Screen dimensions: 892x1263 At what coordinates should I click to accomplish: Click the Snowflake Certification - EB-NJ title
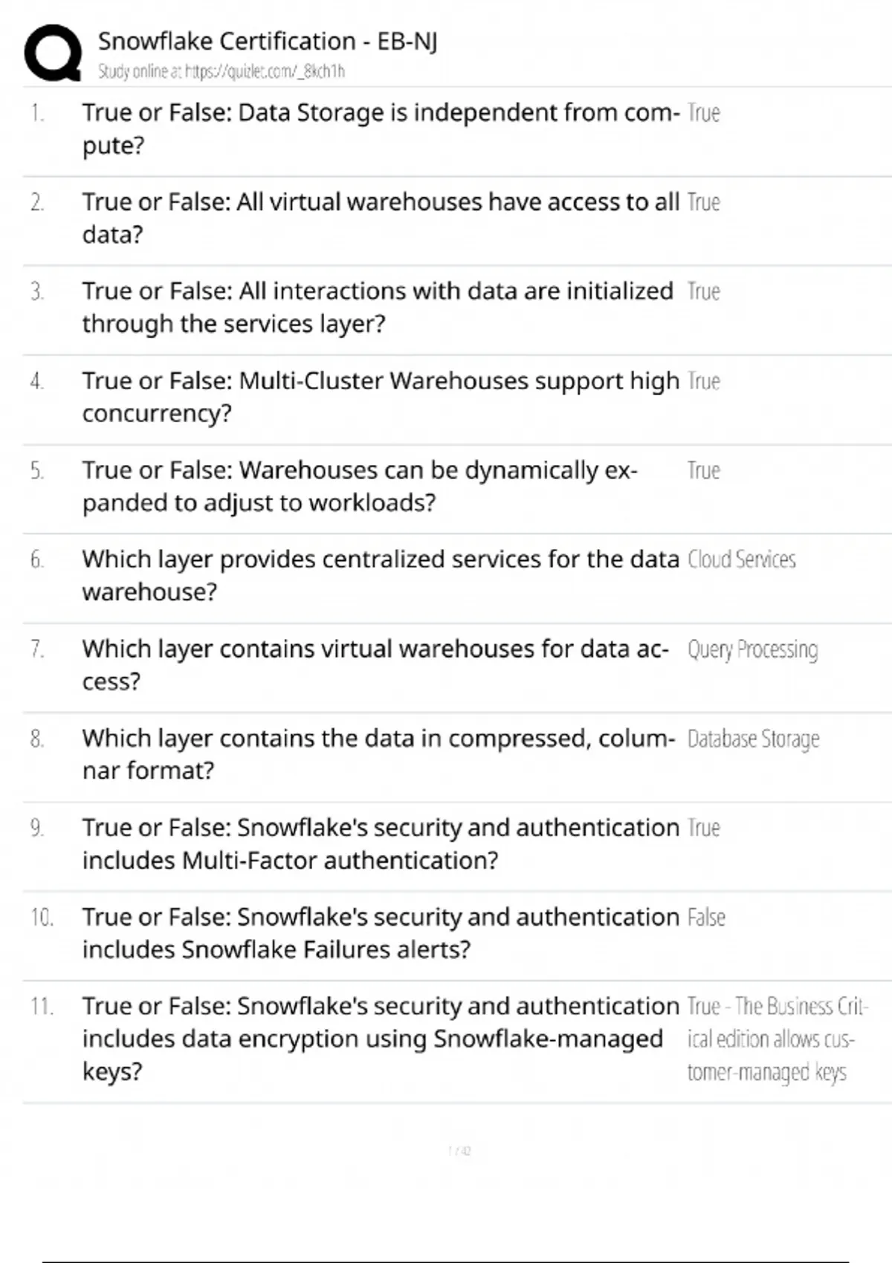click(x=268, y=41)
